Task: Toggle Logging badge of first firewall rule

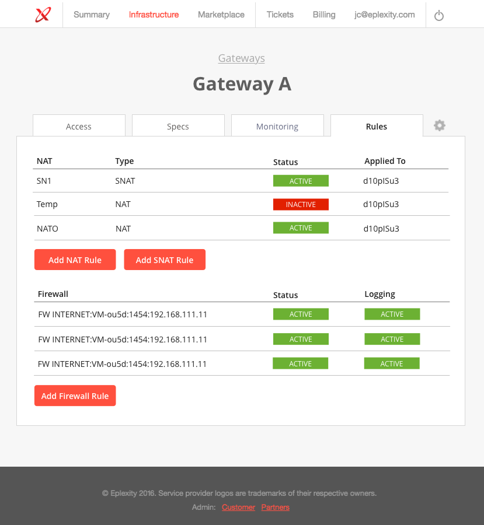Action: tap(392, 314)
